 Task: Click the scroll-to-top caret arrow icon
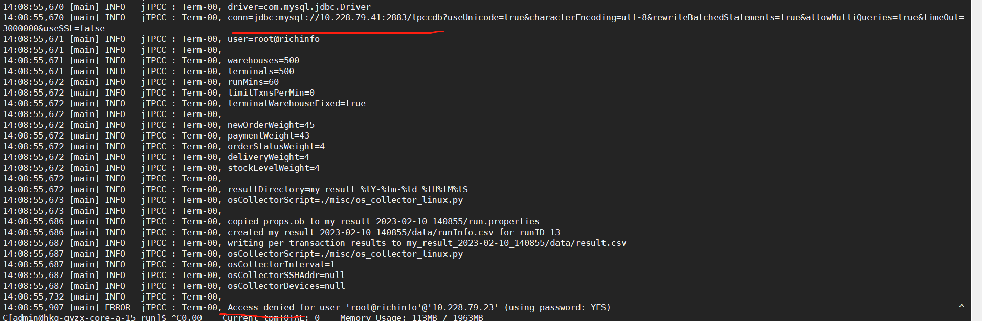coord(962,306)
